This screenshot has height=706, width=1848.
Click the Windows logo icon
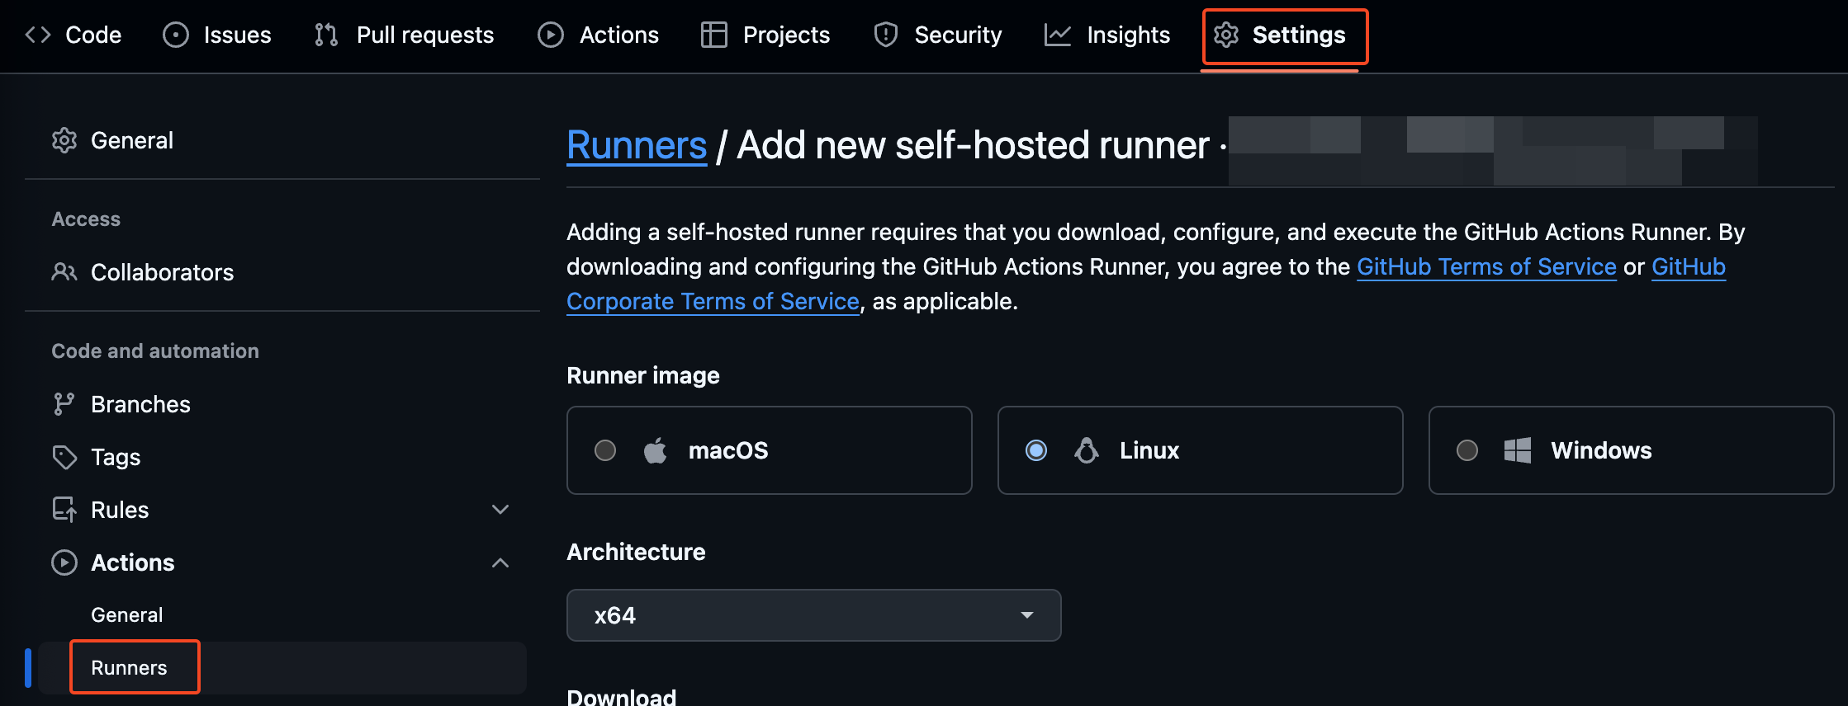coord(1518,450)
